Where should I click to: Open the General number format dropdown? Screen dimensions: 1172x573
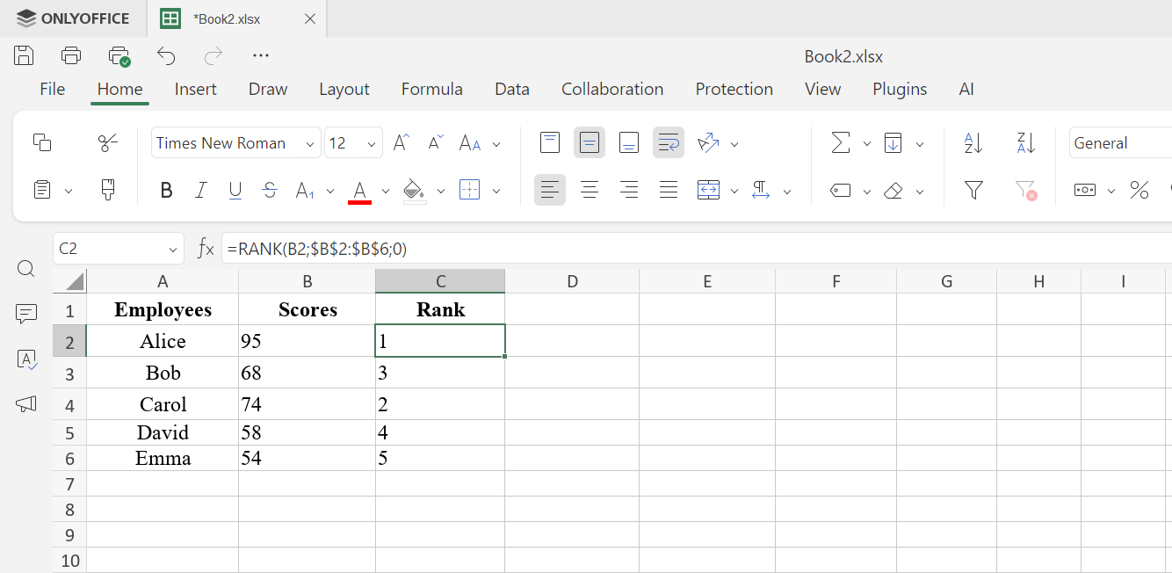coord(1120,143)
